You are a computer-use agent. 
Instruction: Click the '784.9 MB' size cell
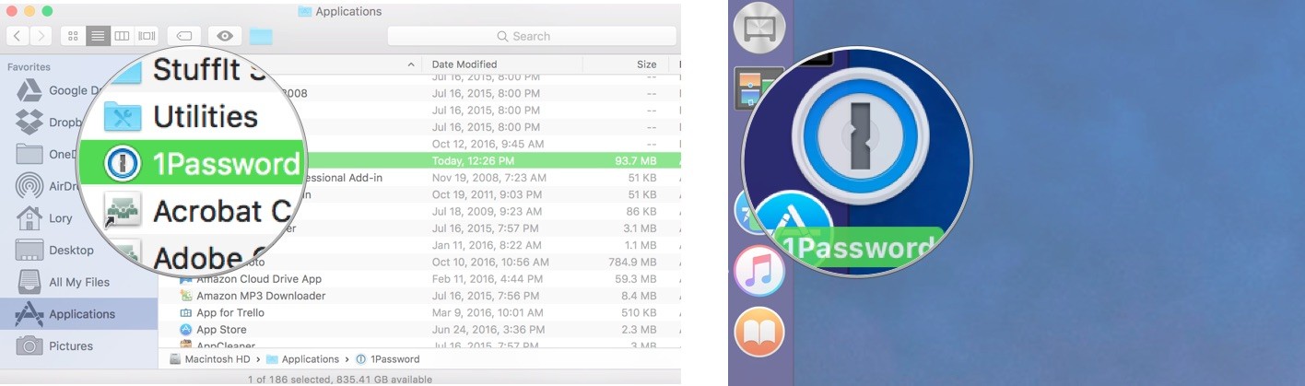[x=632, y=262]
